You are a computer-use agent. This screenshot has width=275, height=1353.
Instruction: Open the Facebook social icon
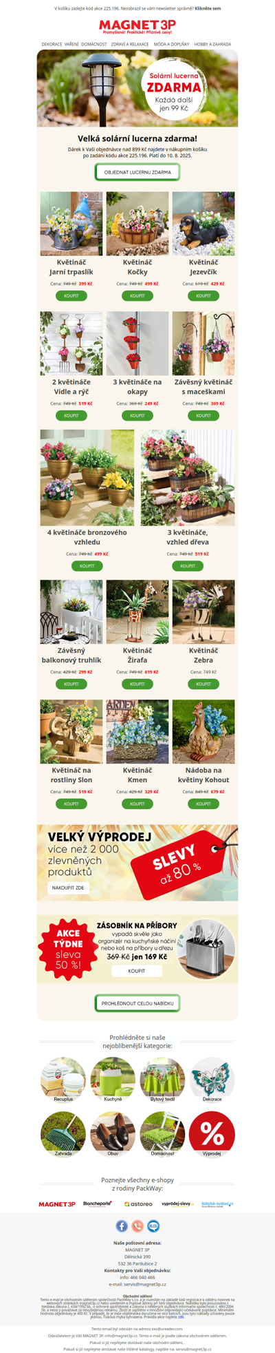[x=122, y=1226]
